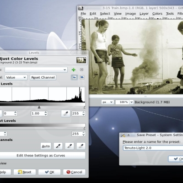
Task: Click the tools icon in Save Preset titlebar
Action: pos(123,135)
